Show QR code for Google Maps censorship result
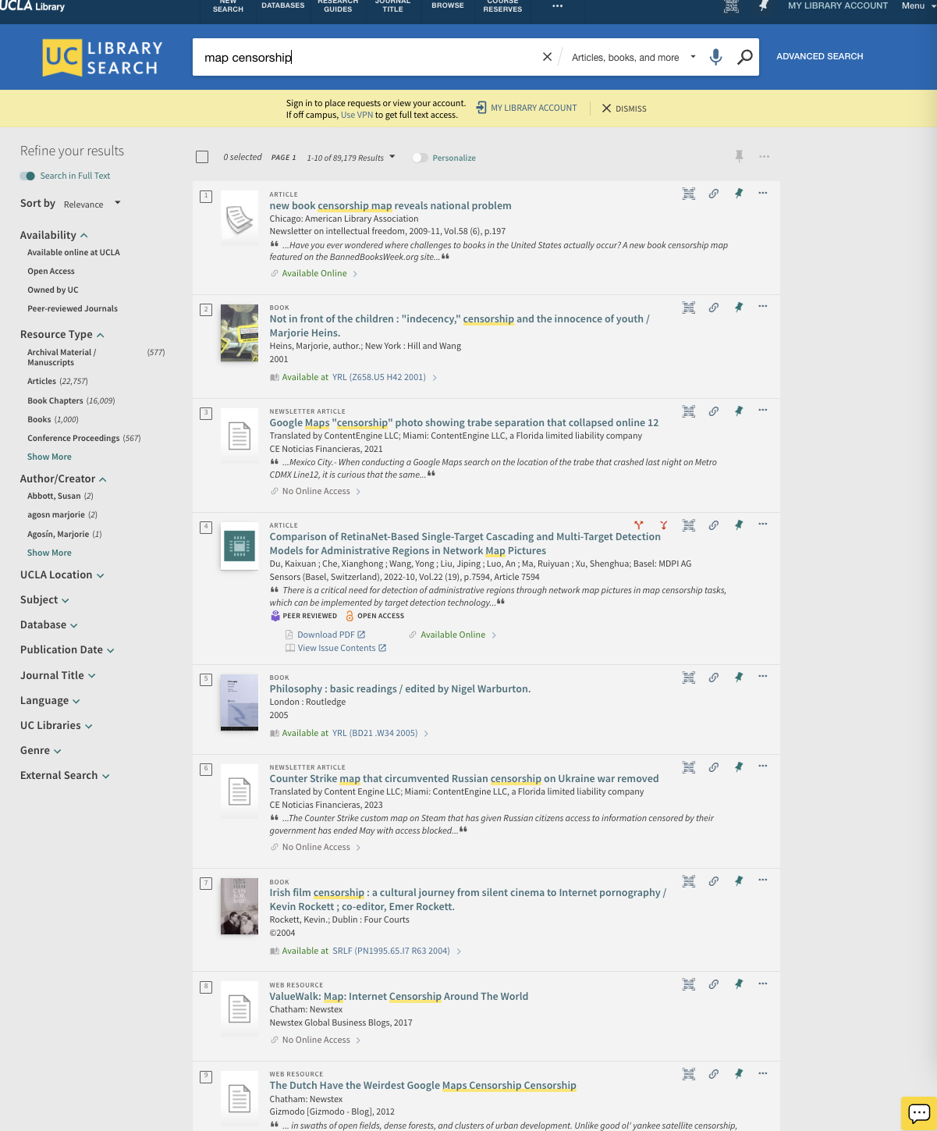Viewport: 937px width, 1131px height. pos(688,411)
